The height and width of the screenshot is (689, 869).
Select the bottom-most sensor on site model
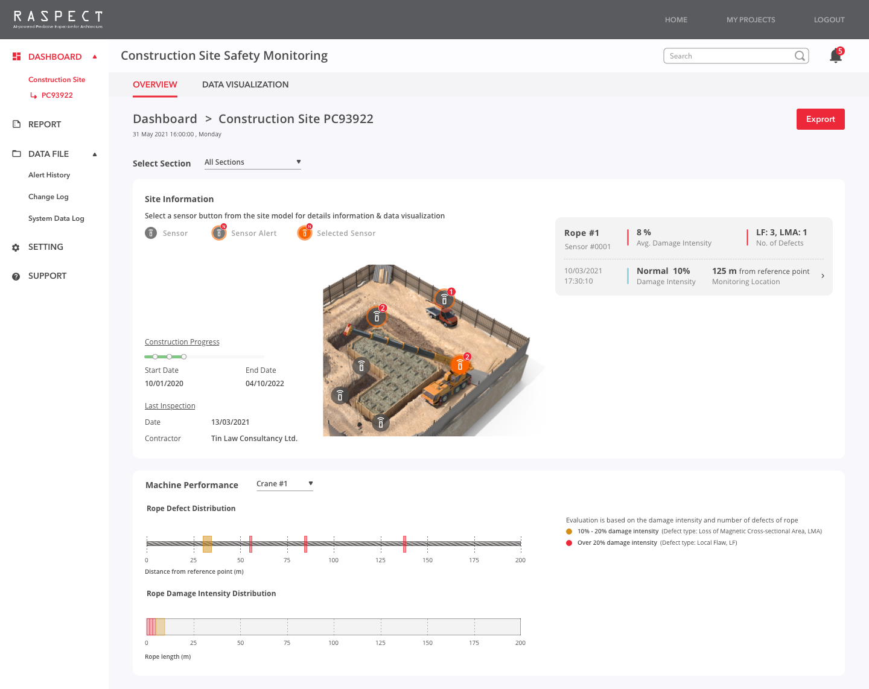click(x=380, y=423)
